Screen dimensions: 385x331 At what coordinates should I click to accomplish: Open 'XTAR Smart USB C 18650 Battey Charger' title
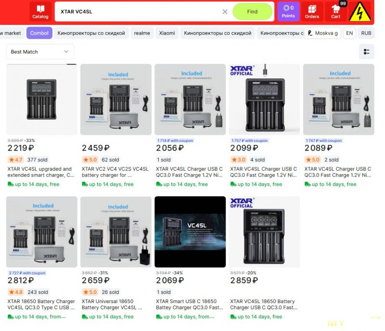tap(190, 304)
